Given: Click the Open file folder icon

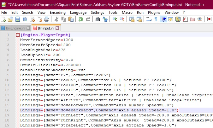Looking at the screenshot, I should [10, 19].
